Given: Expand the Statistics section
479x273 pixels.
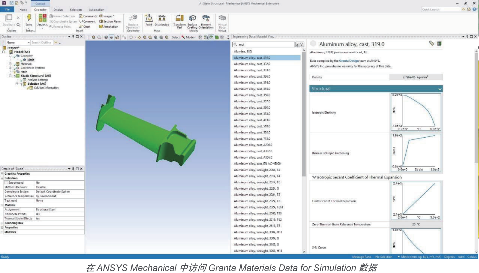Looking at the screenshot, I should tap(2, 232).
